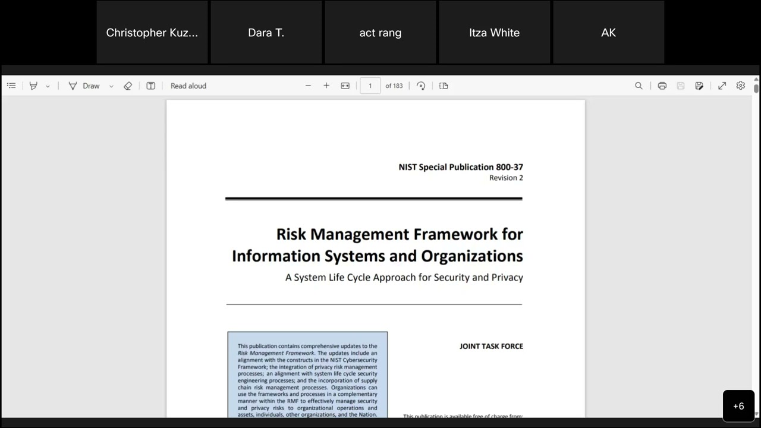
Task: Open the PDF search tool
Action: 639,86
